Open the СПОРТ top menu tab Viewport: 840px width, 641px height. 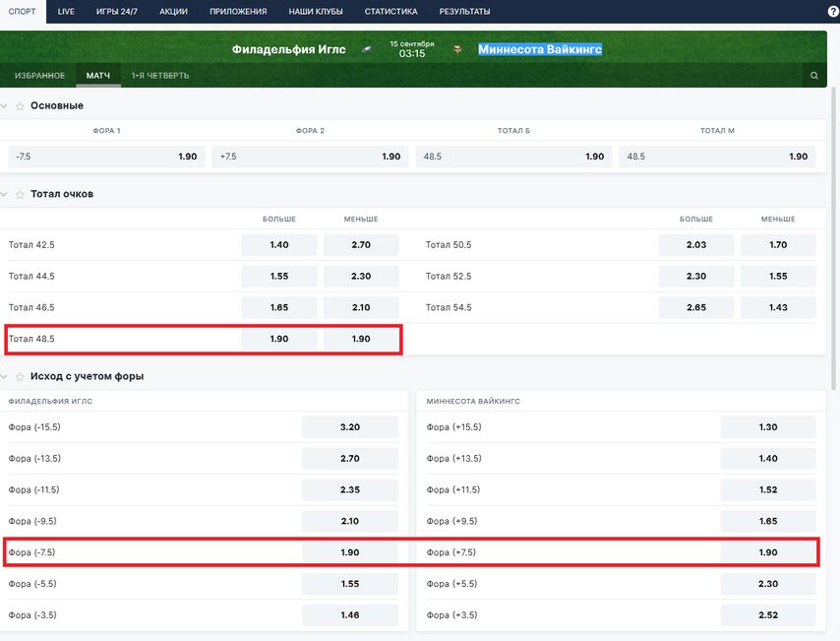click(x=23, y=11)
